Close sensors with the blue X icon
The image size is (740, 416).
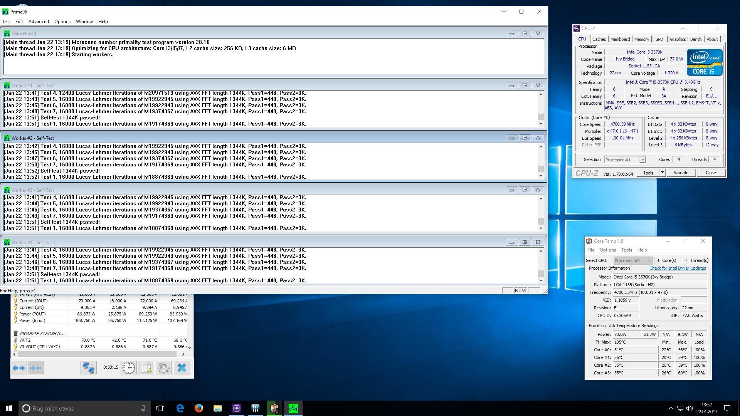(182, 368)
